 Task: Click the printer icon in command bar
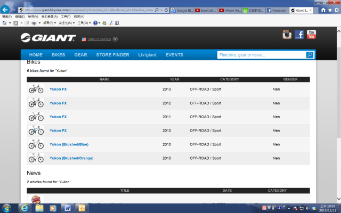34,23
